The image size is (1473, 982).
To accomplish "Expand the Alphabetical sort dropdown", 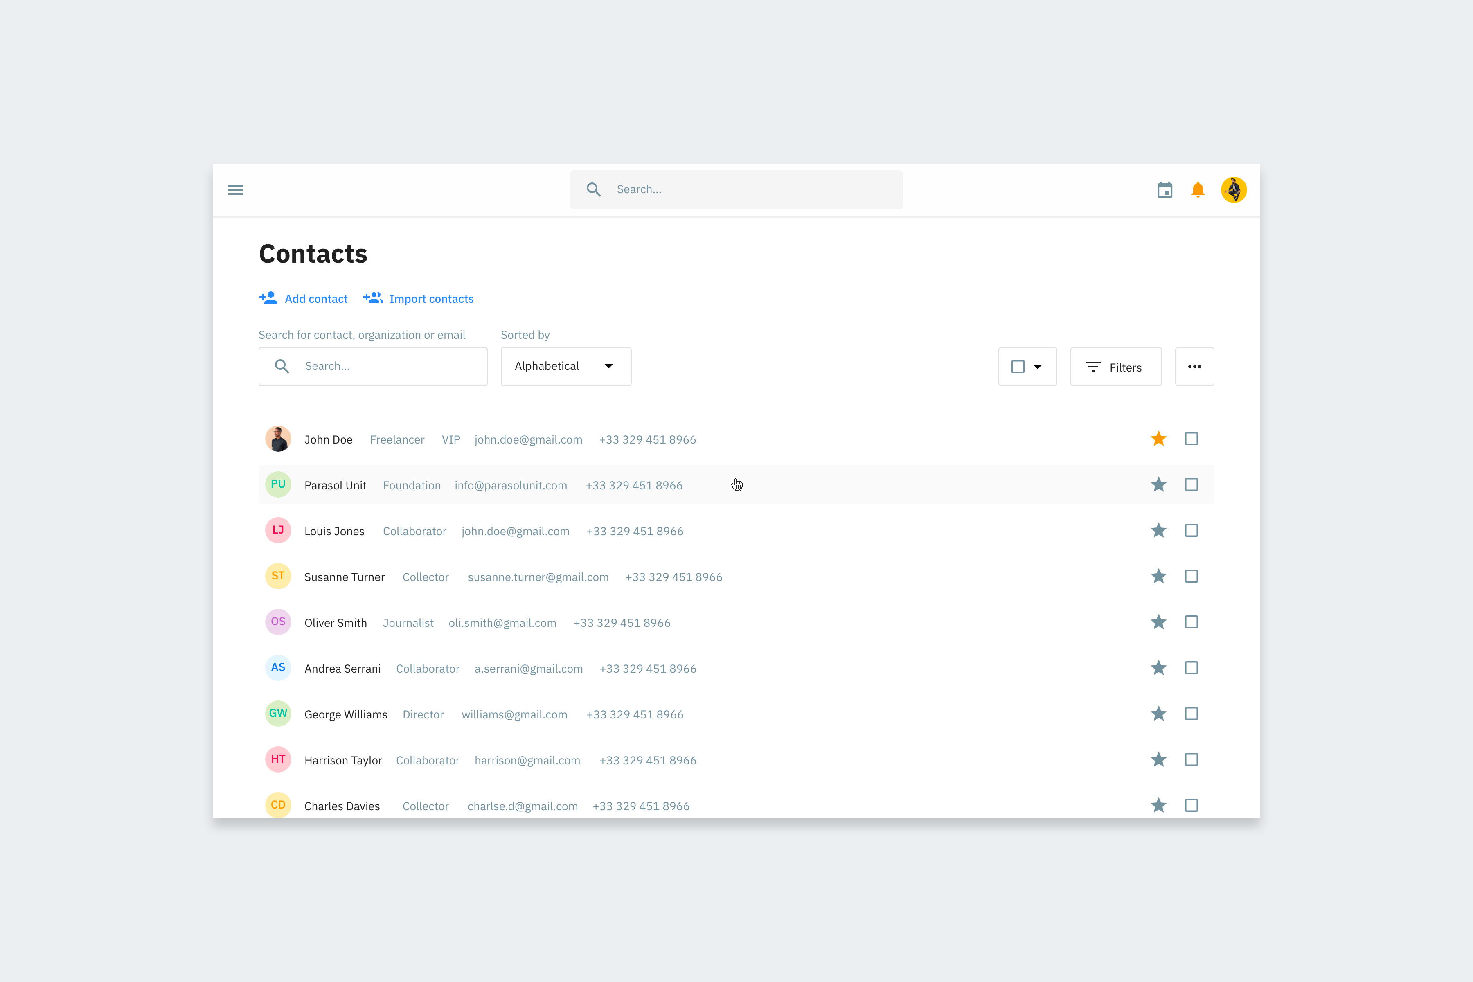I will coord(566,366).
